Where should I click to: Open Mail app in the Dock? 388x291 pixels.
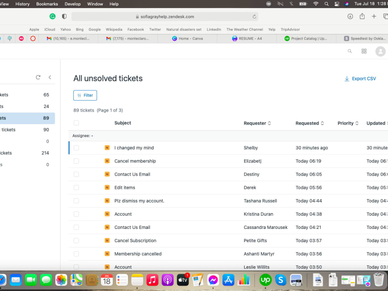[16, 280]
